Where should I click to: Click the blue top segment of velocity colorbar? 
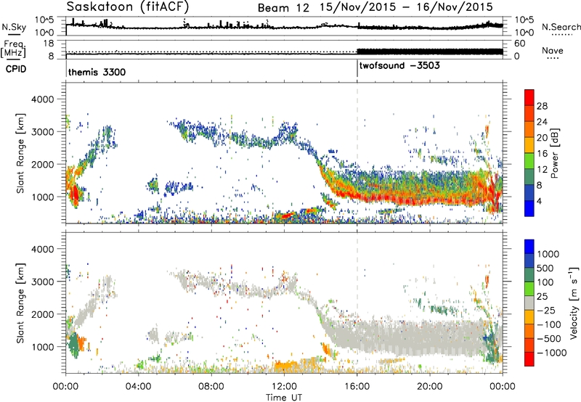click(x=529, y=247)
